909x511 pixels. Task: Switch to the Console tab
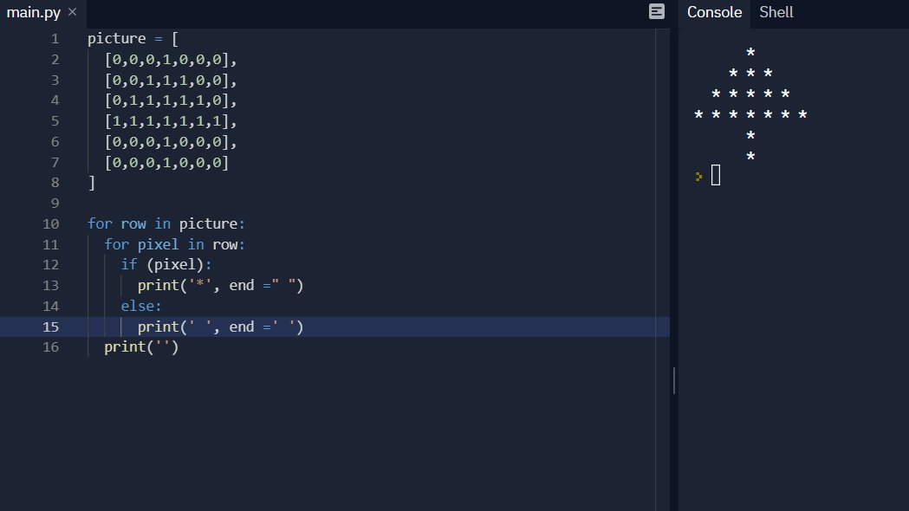point(714,12)
